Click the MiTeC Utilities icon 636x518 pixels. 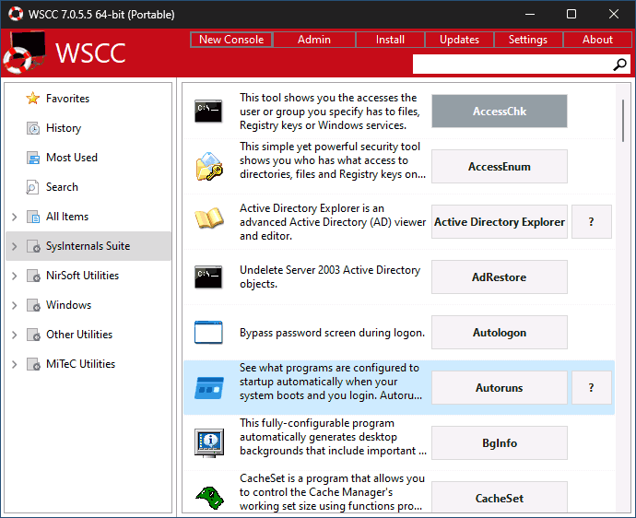(x=33, y=364)
